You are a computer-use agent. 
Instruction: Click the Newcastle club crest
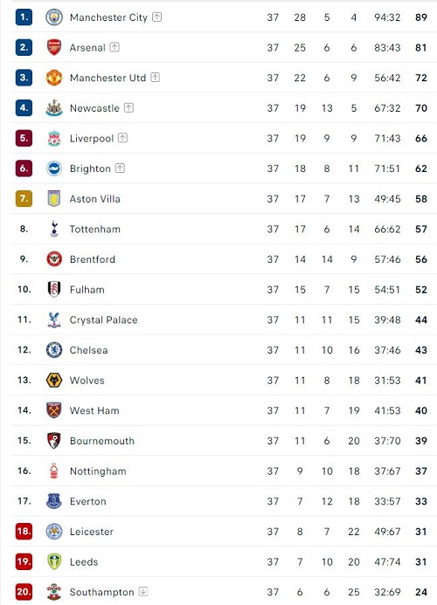pyautogui.click(x=54, y=108)
